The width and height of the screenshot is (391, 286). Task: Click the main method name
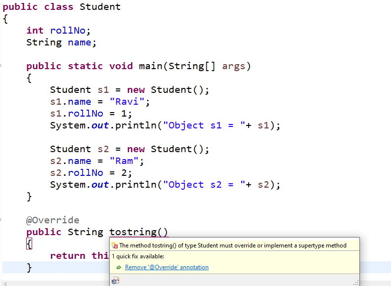tap(150, 66)
